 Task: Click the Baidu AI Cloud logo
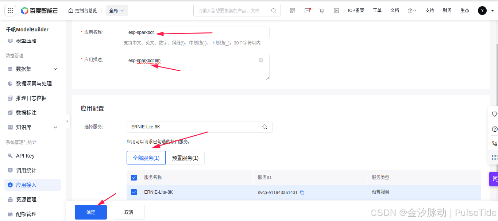39,11
